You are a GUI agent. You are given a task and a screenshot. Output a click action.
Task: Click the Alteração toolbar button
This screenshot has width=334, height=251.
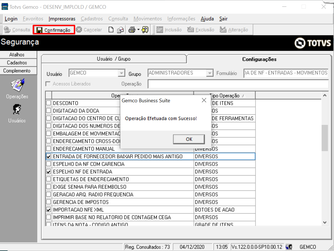point(234,30)
